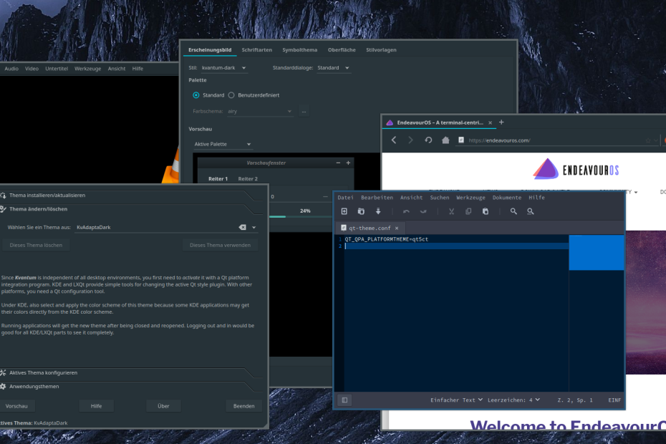The image size is (666, 444).
Task: Click the save document down-arrow icon
Action: (x=378, y=211)
